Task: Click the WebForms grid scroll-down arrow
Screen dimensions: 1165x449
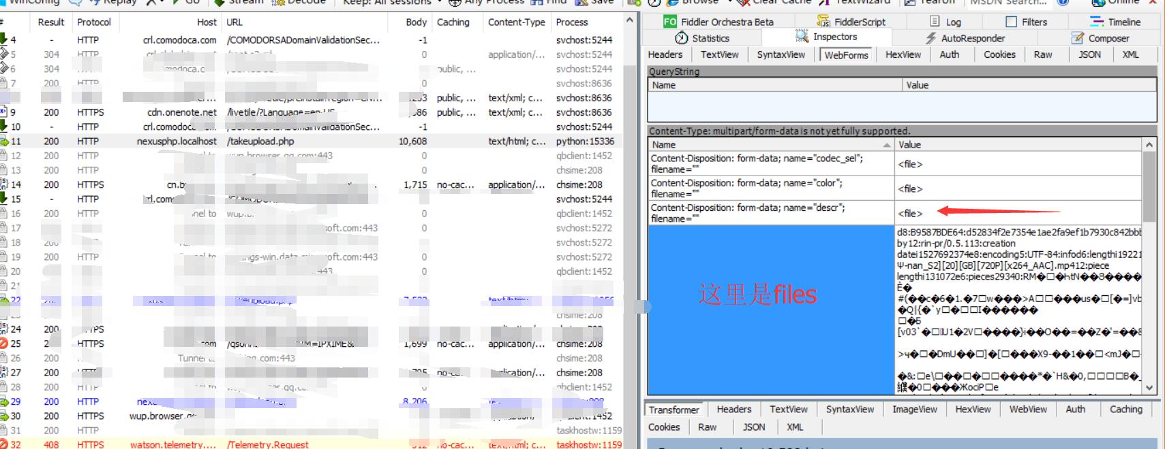Action: [1149, 388]
